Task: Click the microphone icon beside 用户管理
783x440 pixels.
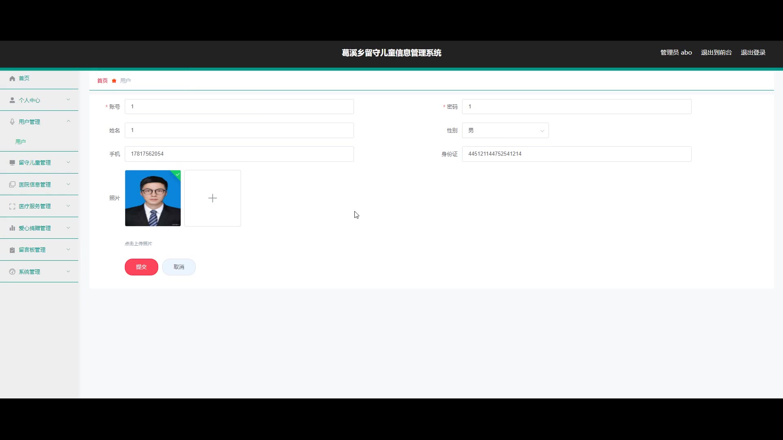Action: (12, 122)
